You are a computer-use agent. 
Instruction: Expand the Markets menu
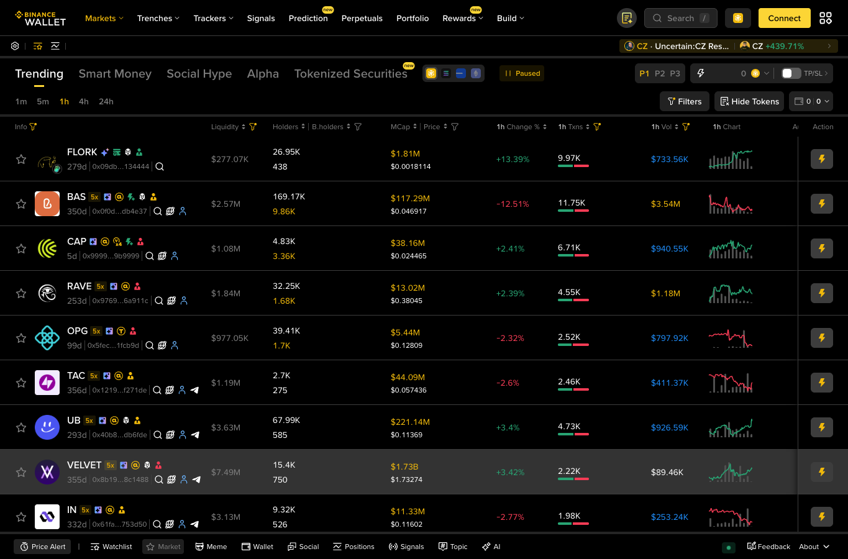(104, 18)
